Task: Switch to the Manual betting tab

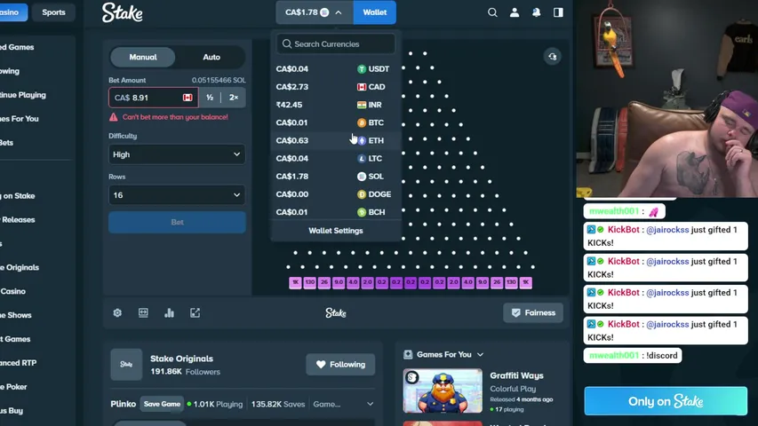Action: (x=142, y=57)
